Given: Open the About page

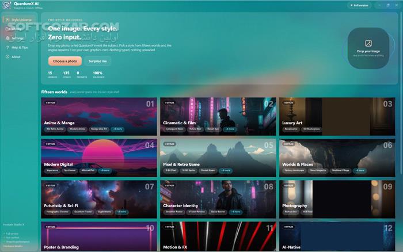Looking at the screenshot, I should [x=19, y=56].
